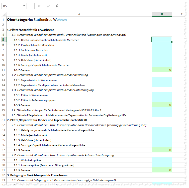Click the three-dot Name Box resize handle
The width and height of the screenshot is (189, 188).
31,6
